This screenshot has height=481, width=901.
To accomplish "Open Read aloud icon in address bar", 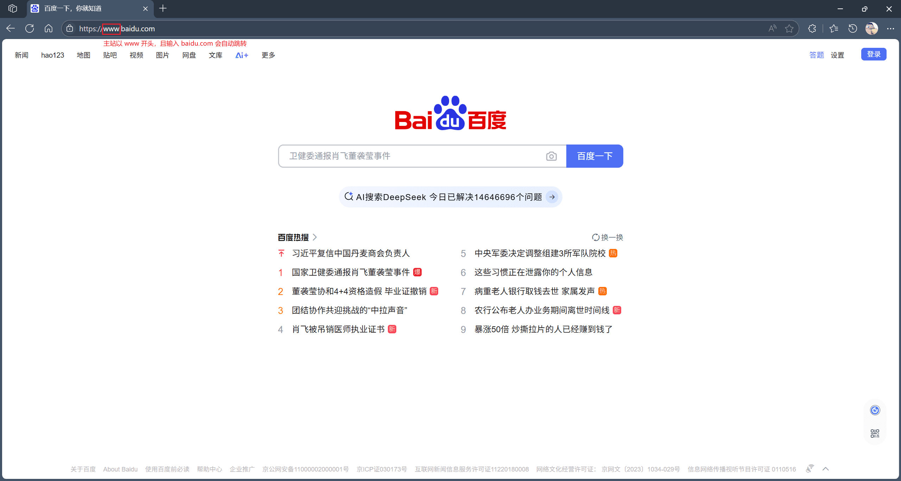I will click(x=773, y=28).
